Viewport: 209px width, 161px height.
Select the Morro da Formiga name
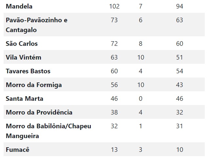[34, 85]
